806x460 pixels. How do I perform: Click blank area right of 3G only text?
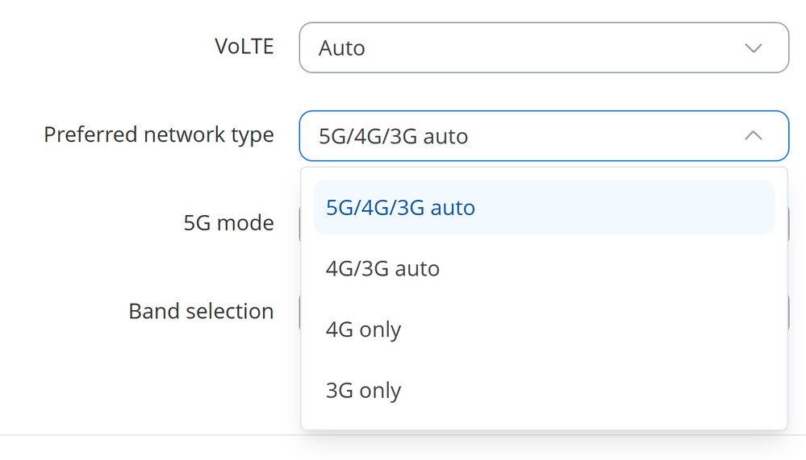coord(586,391)
